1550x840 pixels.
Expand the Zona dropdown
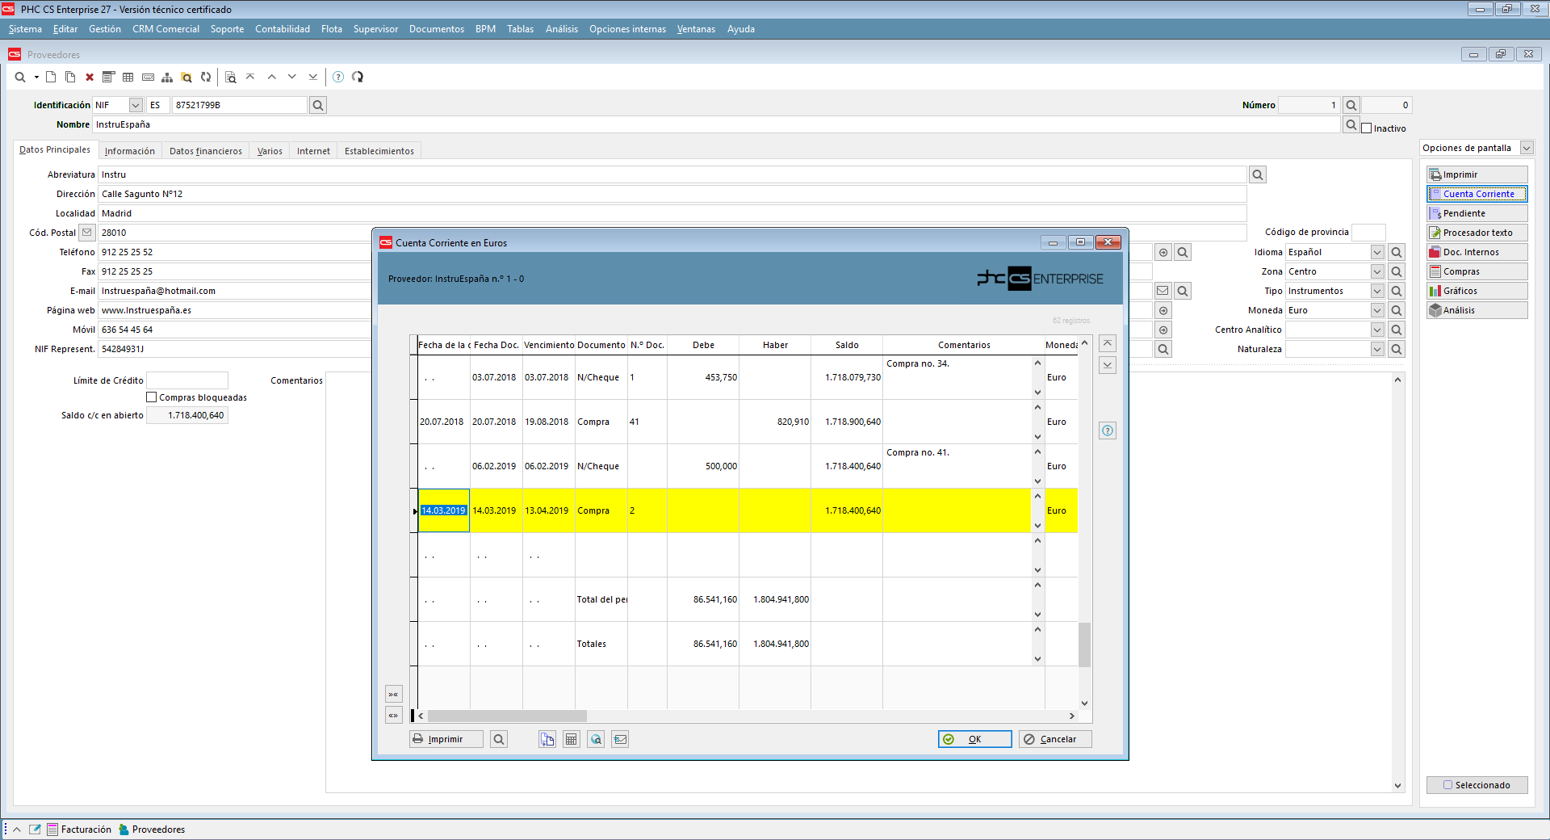[x=1377, y=271]
